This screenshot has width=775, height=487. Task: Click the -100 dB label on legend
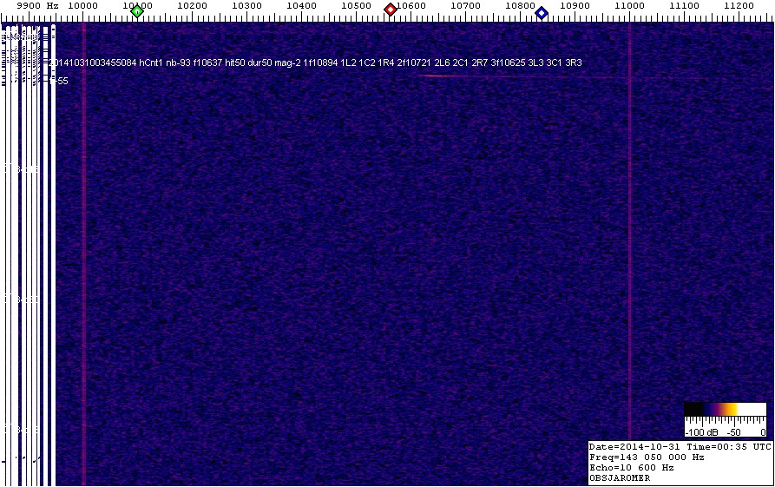click(701, 431)
